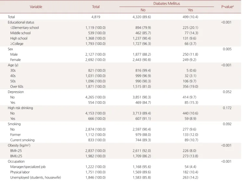Click the 'Middle school' row label
Screen dimensions: 242x181
(x=20, y=33)
